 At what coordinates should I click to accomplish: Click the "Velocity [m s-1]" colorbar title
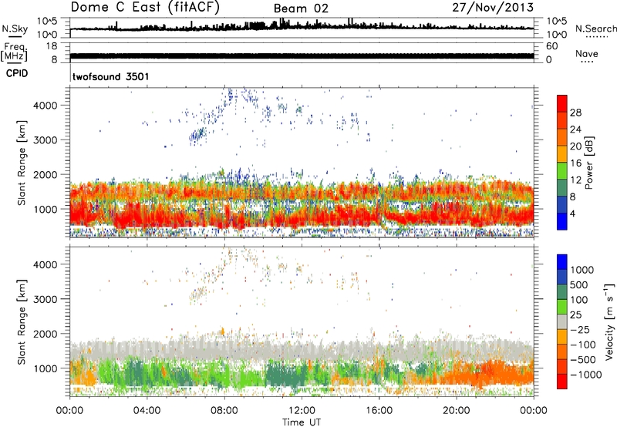pos(609,321)
